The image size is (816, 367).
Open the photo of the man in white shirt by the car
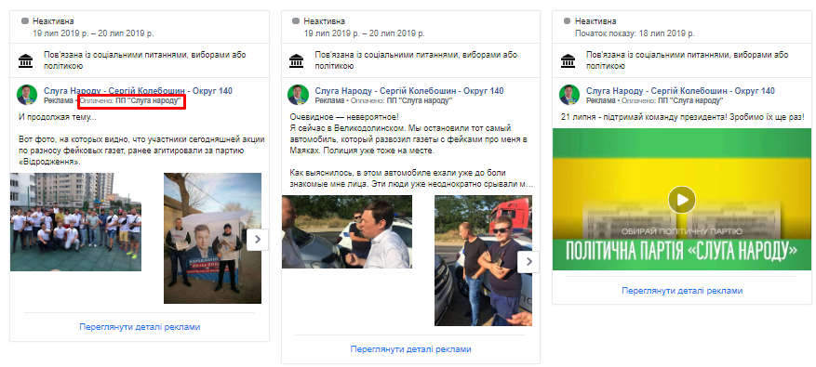pyautogui.click(x=347, y=232)
